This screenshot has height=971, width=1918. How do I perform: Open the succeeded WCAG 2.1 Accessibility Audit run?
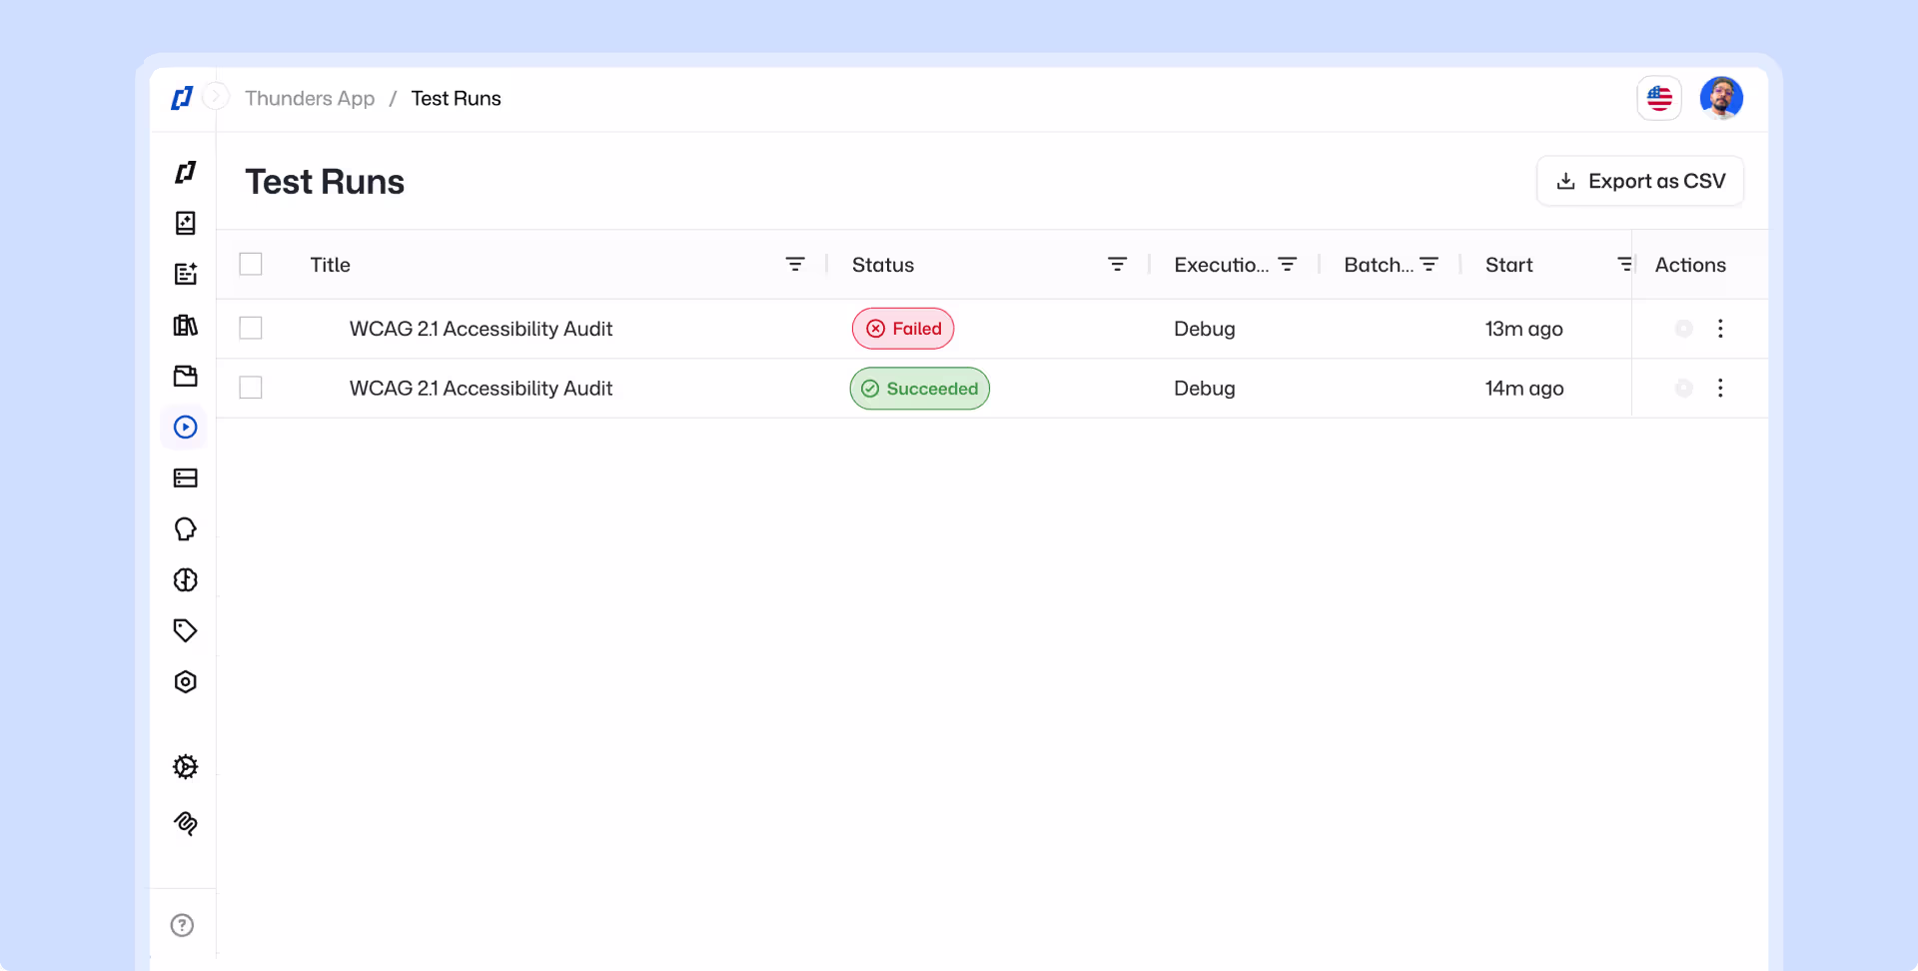[x=480, y=388]
